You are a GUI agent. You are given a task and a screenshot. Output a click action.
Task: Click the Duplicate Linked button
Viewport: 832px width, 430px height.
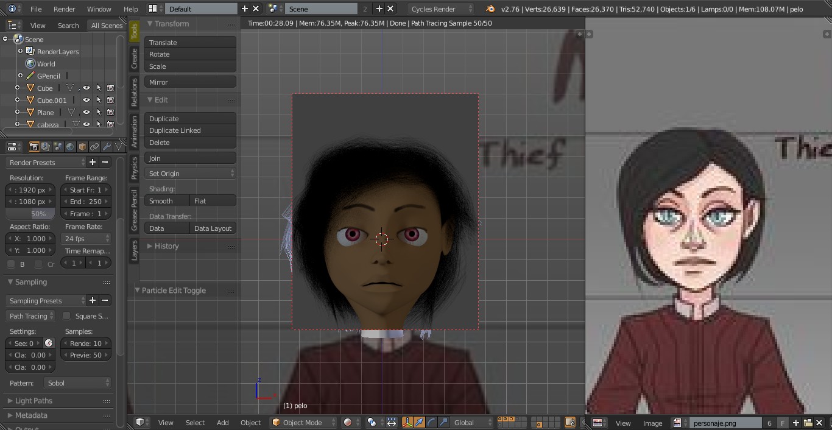(x=191, y=130)
